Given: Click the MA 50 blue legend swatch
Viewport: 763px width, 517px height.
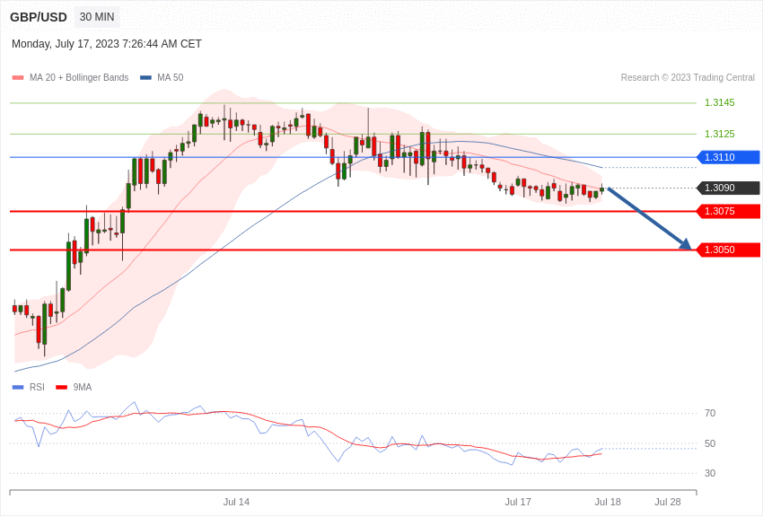Looking at the screenshot, I should point(145,78).
